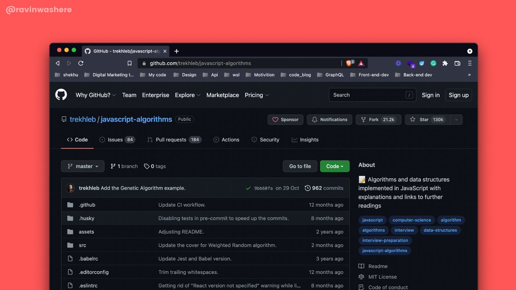The width and height of the screenshot is (516, 290).
Task: Open the Actions tab
Action: (226, 140)
